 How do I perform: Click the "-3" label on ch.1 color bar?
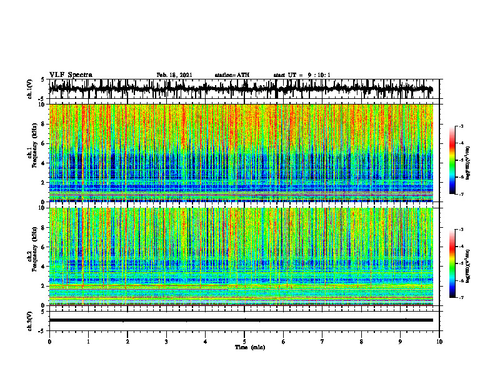coord(461,126)
